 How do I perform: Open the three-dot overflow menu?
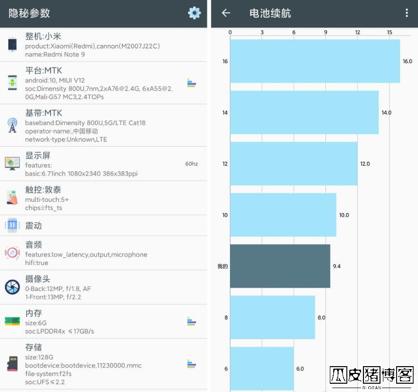click(x=406, y=13)
